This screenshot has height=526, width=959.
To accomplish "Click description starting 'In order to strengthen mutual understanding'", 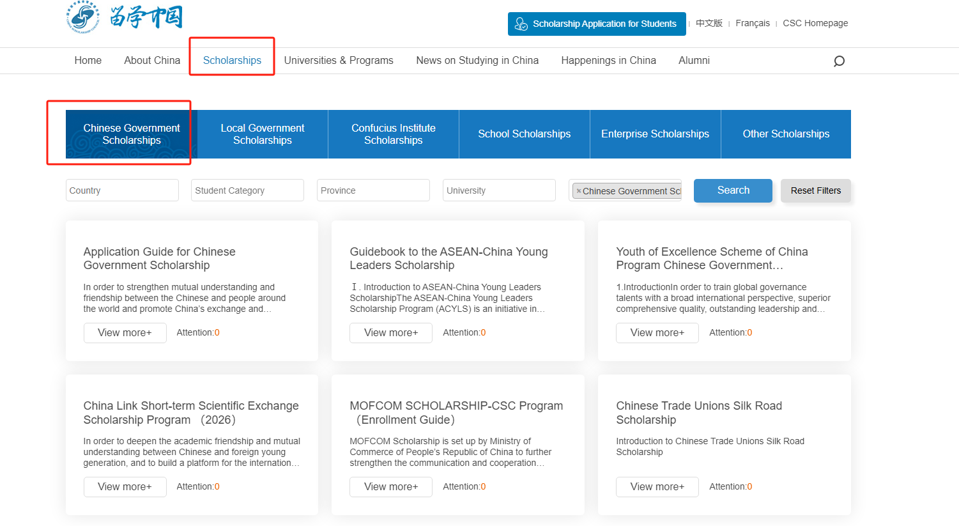I will pyautogui.click(x=185, y=298).
